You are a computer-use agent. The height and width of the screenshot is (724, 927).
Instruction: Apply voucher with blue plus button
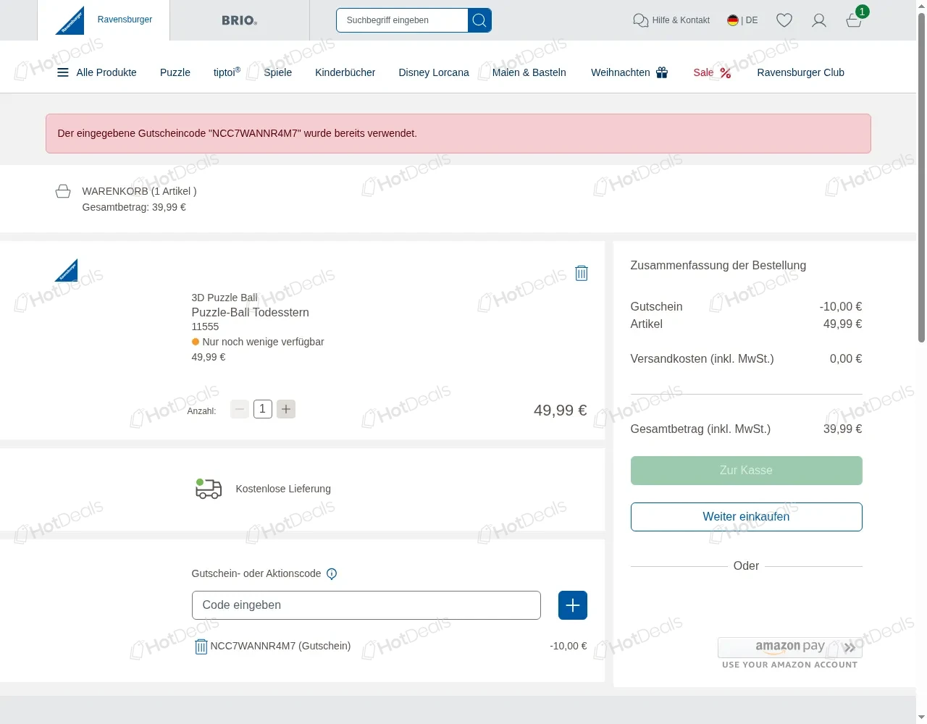[x=573, y=605]
